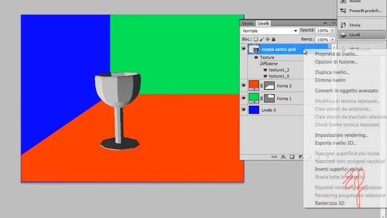Switch to the Livelli tab

pyautogui.click(x=264, y=23)
